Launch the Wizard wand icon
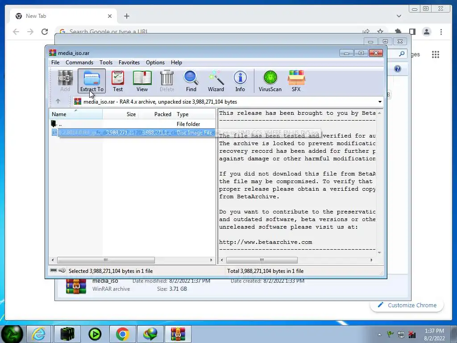Image resolution: width=457 pixels, height=343 pixels. 216,81
